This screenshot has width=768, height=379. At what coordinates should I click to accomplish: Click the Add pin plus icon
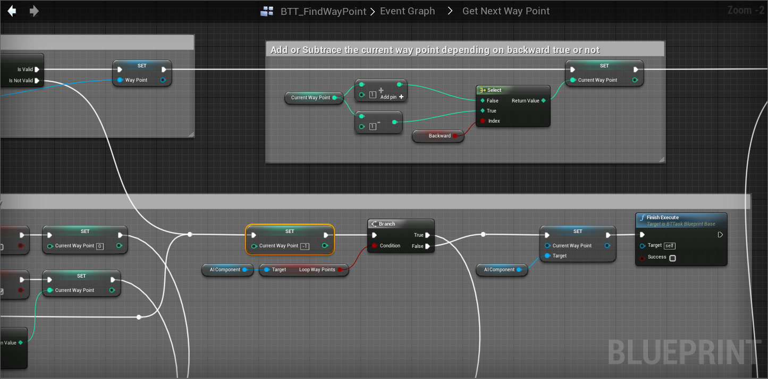point(401,97)
